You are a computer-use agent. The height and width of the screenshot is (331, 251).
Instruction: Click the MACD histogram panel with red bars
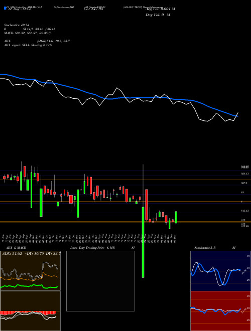click(x=30, y=311)
